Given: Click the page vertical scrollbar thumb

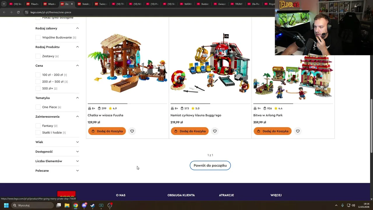Looking at the screenshot, I should pyautogui.click(x=371, y=125).
